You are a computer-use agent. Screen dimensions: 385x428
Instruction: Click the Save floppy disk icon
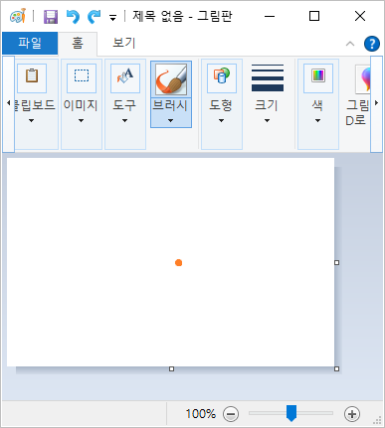(x=51, y=16)
